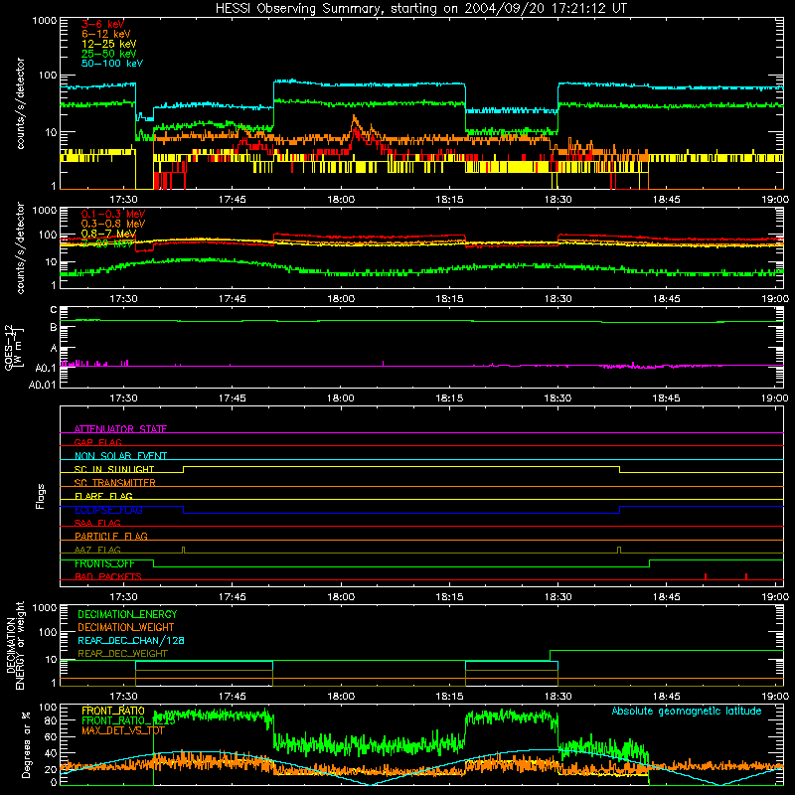795x795 pixels.
Task: Click the A0.1 level on GOES axis
Action: [46, 368]
